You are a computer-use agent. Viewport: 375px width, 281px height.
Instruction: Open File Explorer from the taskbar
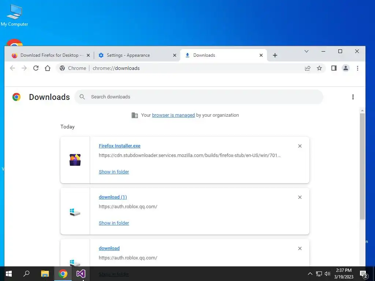(45, 274)
